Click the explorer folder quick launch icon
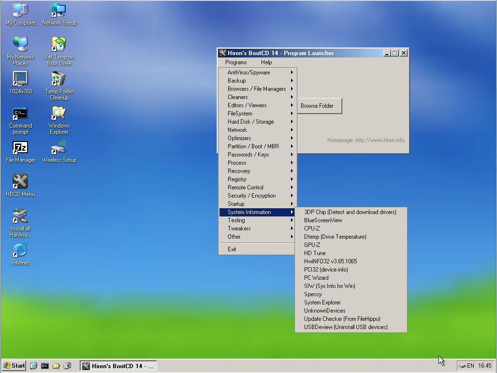 (x=56, y=366)
